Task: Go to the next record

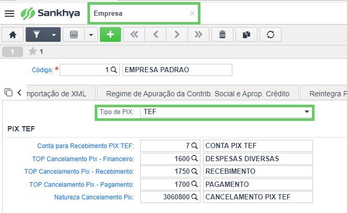Action: [x=177, y=35]
